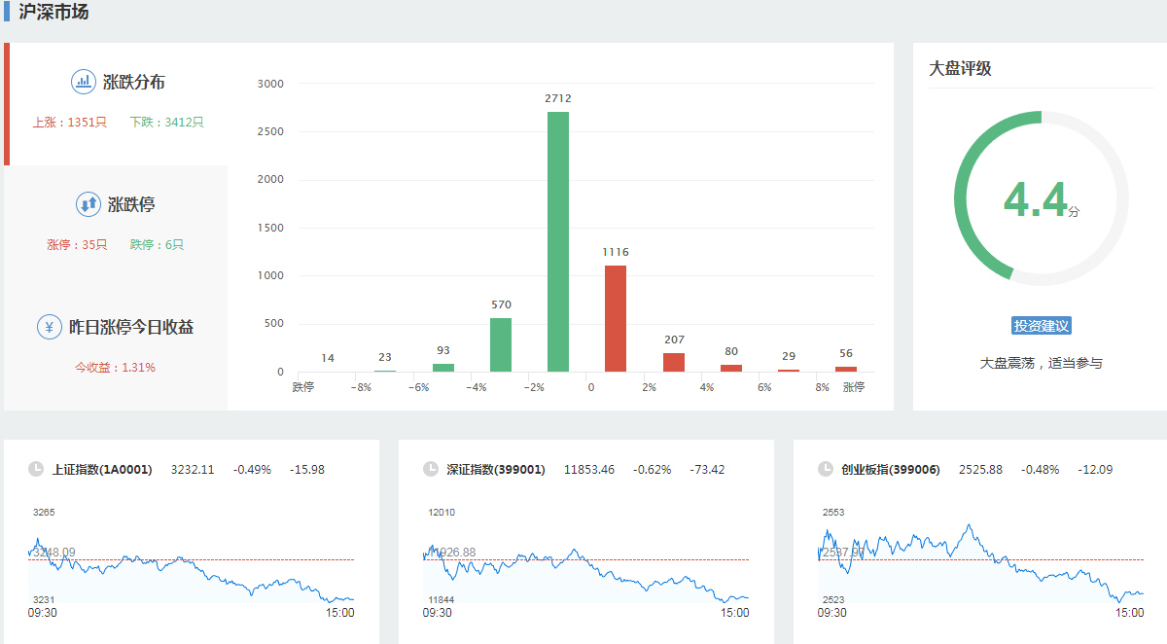1167x644 pixels.
Task: Click the 昨日涨停今日收益 yen icon
Action: 50,327
